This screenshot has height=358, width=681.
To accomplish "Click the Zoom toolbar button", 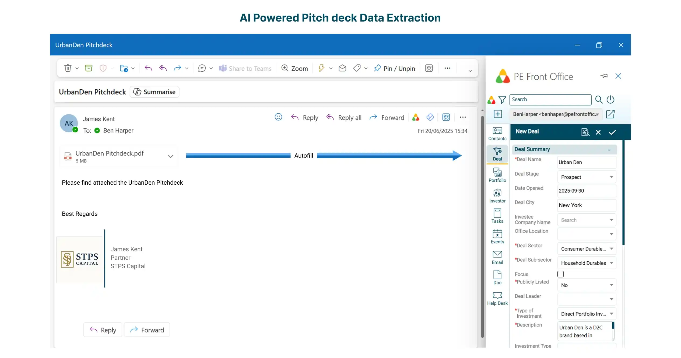I will coord(294,68).
